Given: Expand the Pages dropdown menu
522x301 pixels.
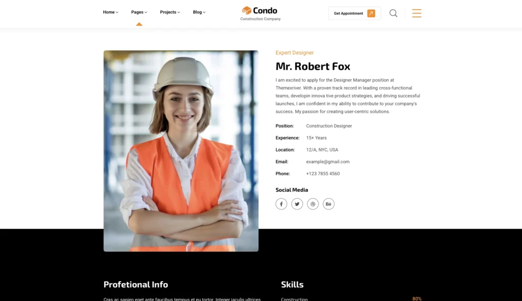Looking at the screenshot, I should (139, 12).
